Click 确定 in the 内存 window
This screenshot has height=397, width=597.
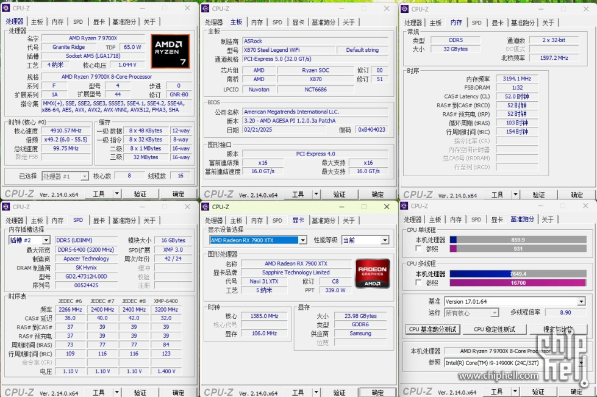click(x=577, y=195)
